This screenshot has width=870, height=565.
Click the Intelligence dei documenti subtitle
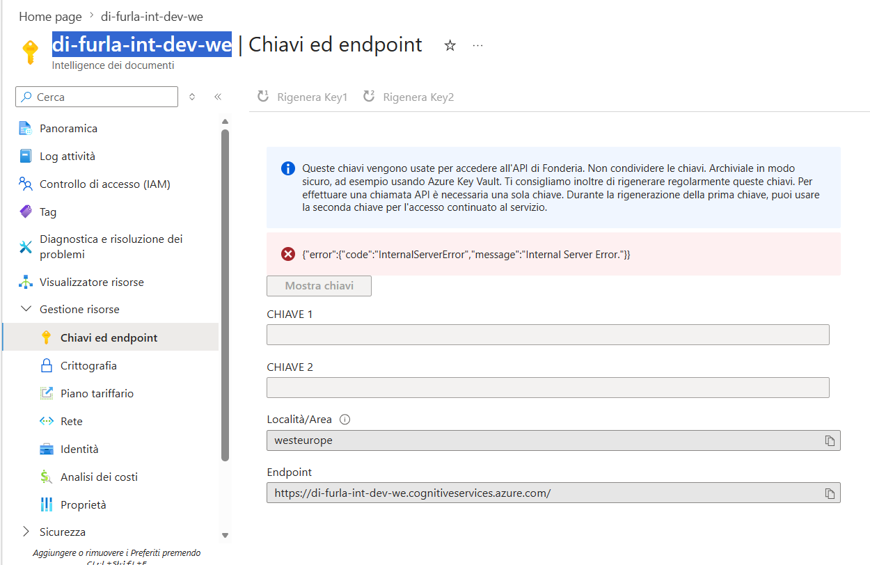(113, 65)
